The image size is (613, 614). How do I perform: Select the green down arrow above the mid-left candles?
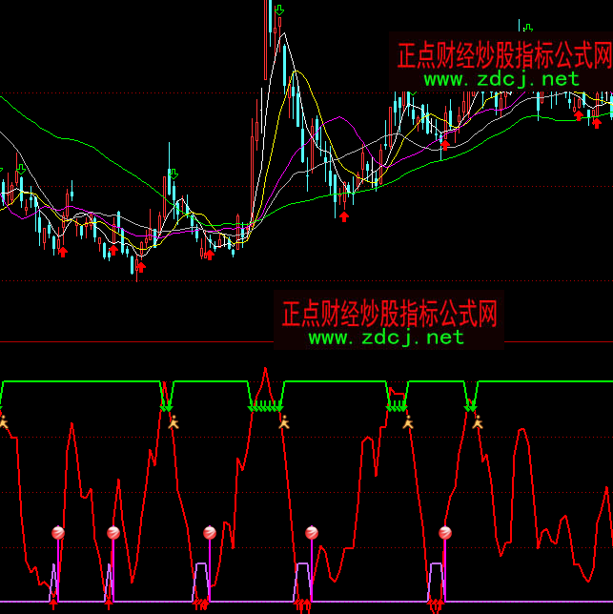tap(173, 174)
